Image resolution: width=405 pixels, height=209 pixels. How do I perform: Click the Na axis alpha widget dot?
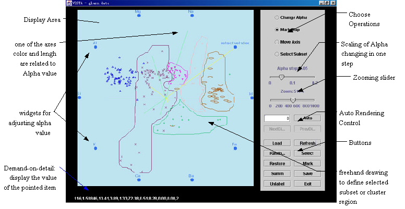(x=191, y=16)
